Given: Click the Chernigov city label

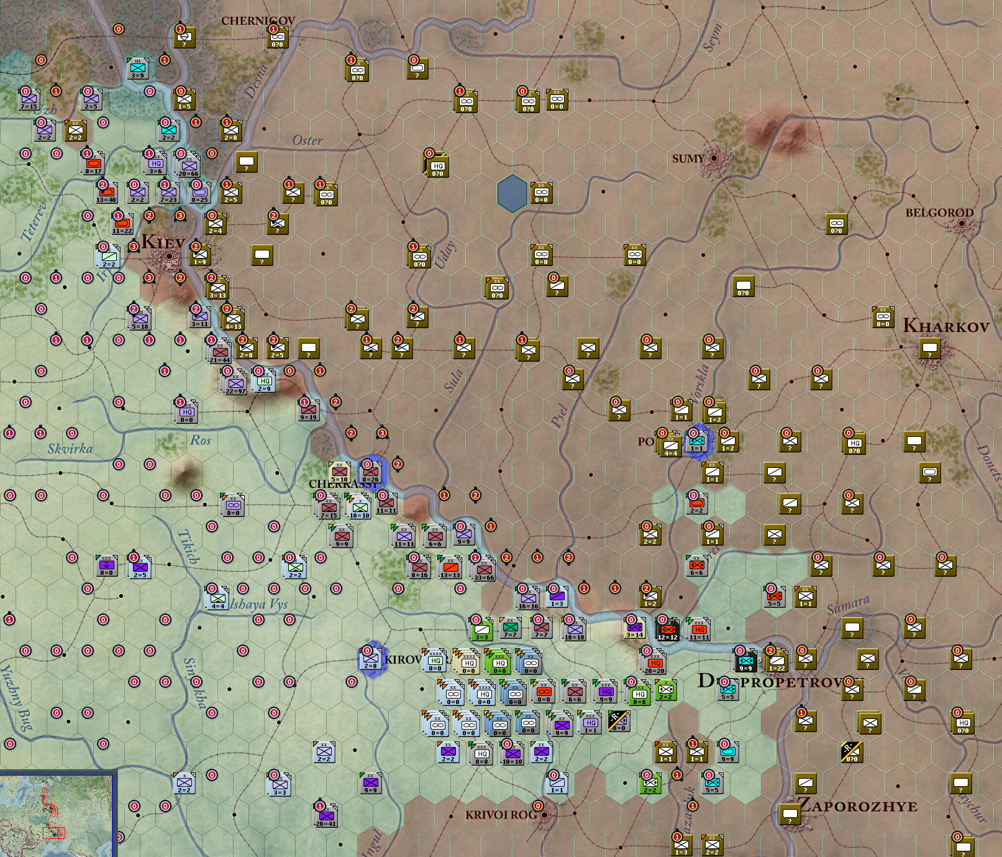Looking at the screenshot, I should click(x=258, y=21).
